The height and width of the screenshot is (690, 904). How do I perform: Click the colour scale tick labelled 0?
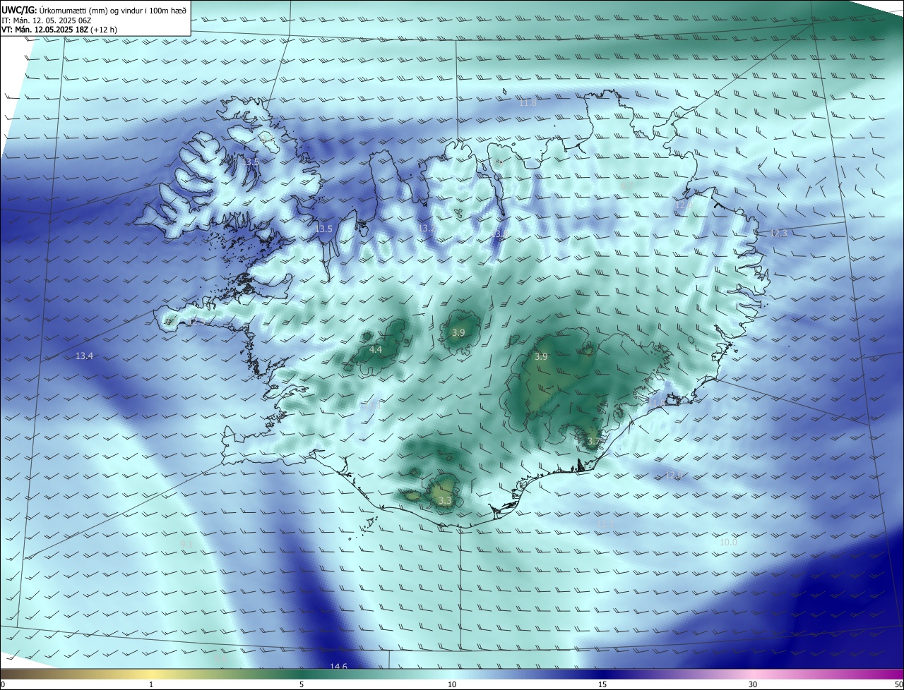pos(3,685)
